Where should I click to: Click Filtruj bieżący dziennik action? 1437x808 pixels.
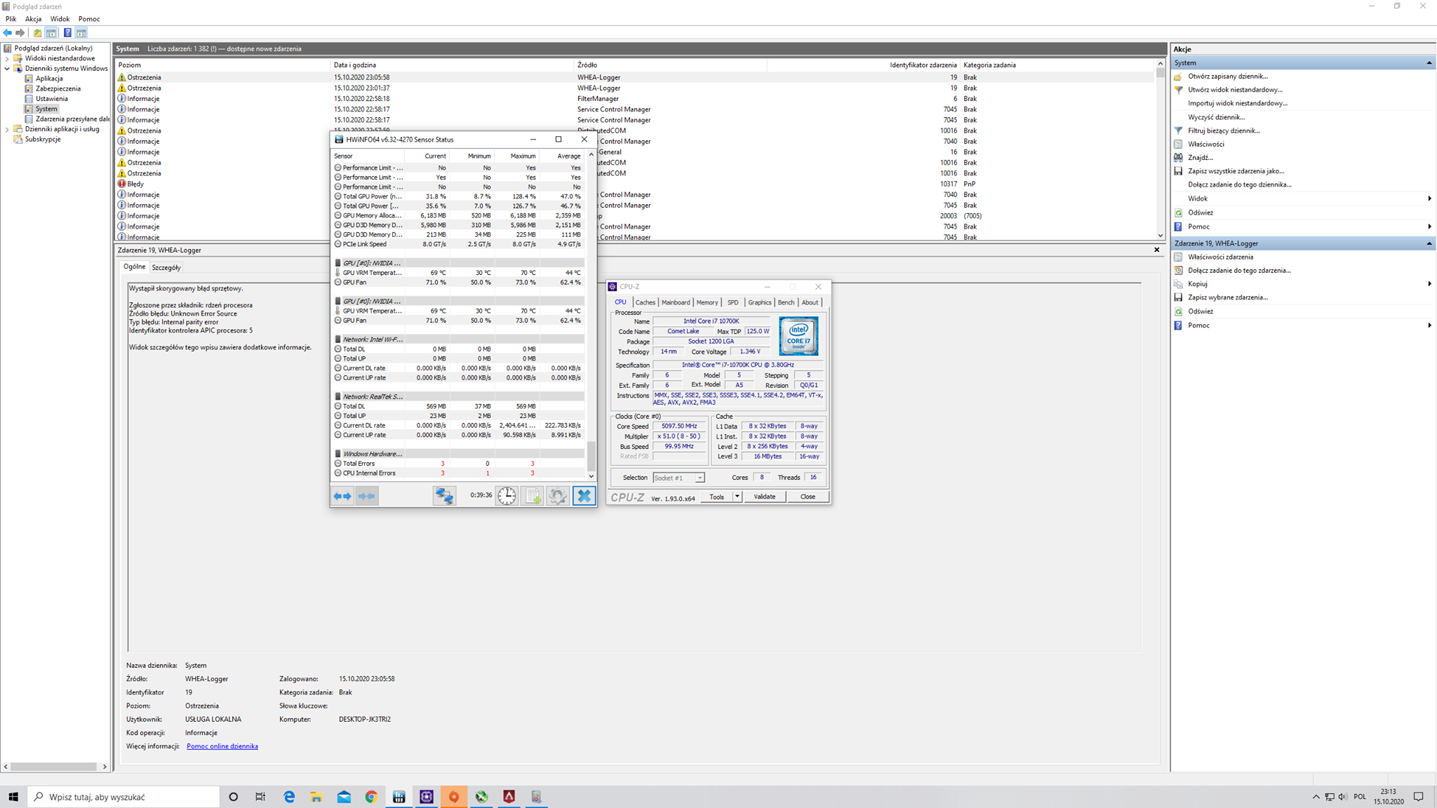tap(1224, 130)
